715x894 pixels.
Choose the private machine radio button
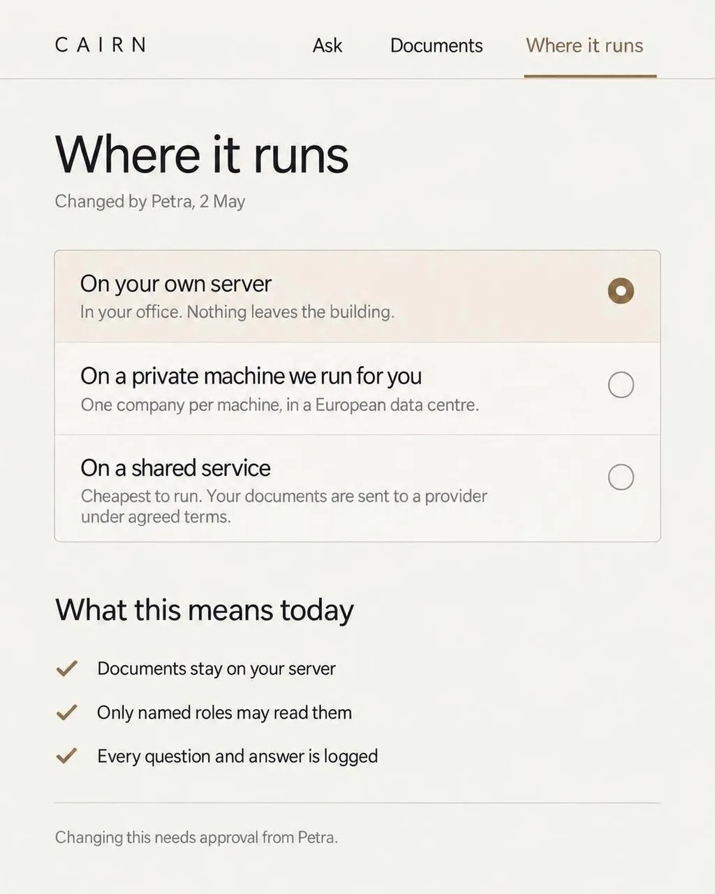(x=621, y=384)
